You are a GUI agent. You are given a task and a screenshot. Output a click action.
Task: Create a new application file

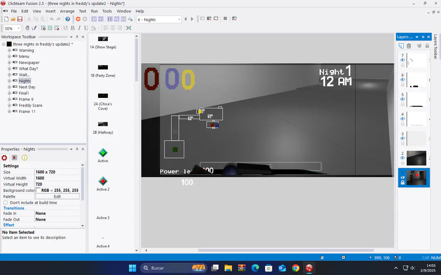tap(6, 19)
